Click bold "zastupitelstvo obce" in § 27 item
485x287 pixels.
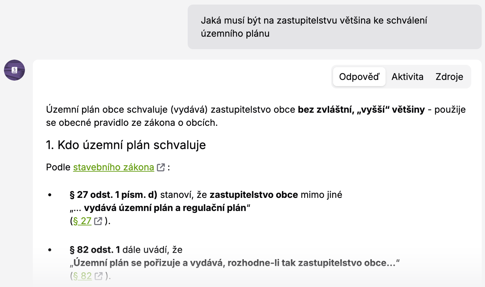pos(254,195)
